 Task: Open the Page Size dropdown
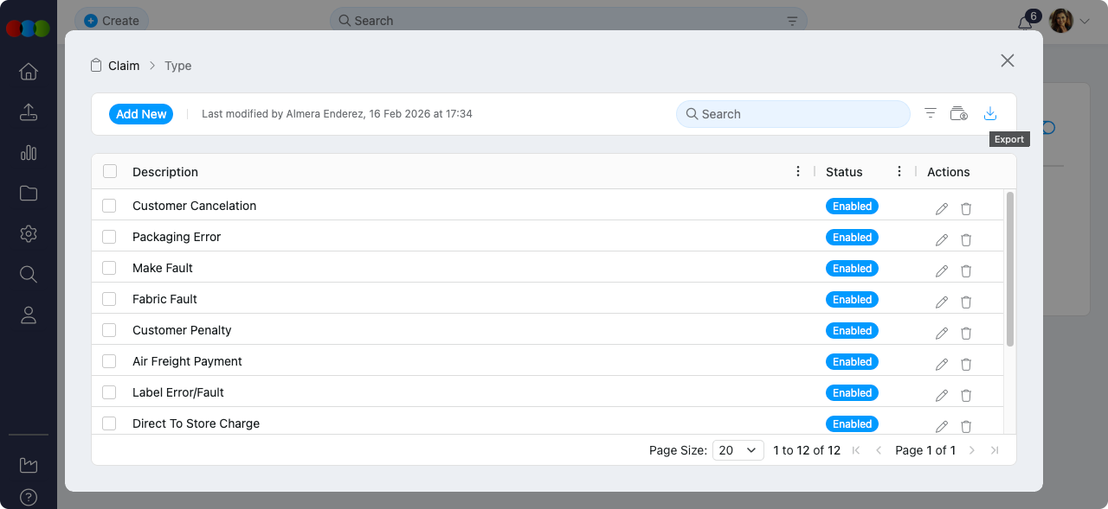(x=738, y=450)
